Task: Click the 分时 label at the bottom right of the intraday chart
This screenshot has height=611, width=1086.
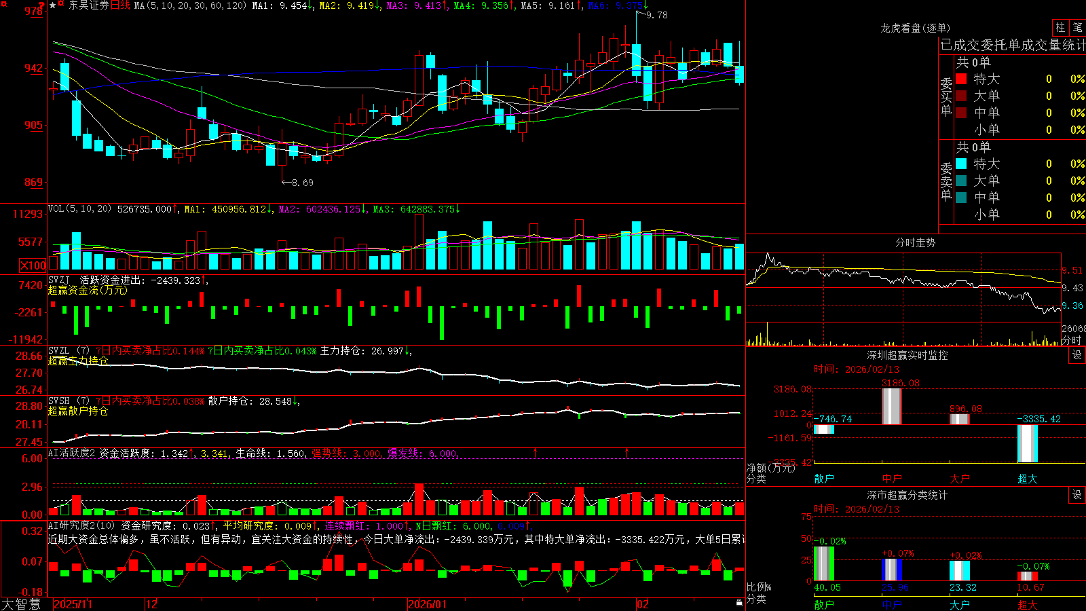Action: tap(1072, 340)
